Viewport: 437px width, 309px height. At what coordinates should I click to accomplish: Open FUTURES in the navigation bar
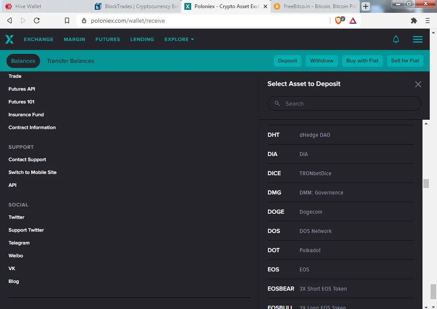click(108, 39)
